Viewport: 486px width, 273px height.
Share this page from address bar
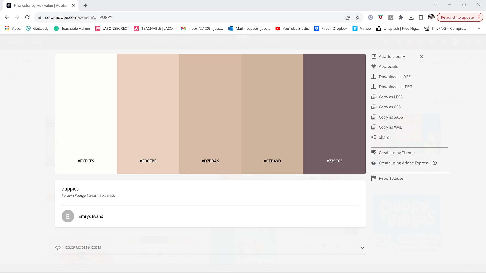click(x=348, y=17)
